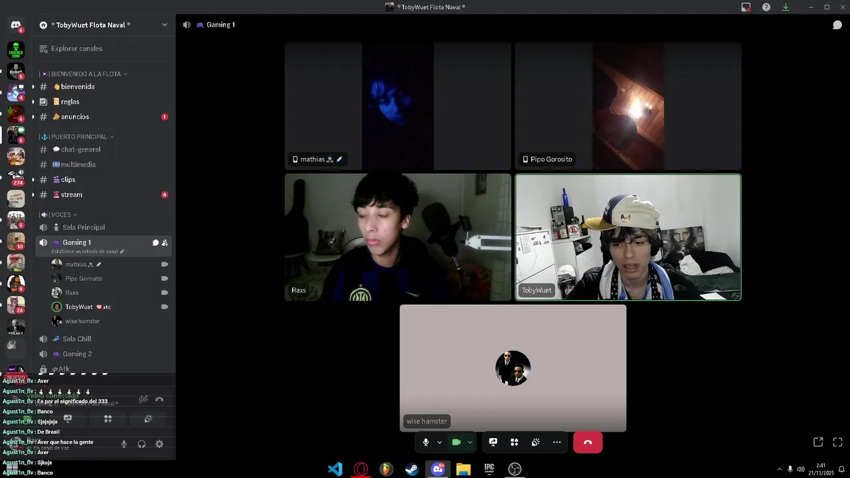
Task: Open File Explorer from taskbar
Action: (464, 469)
